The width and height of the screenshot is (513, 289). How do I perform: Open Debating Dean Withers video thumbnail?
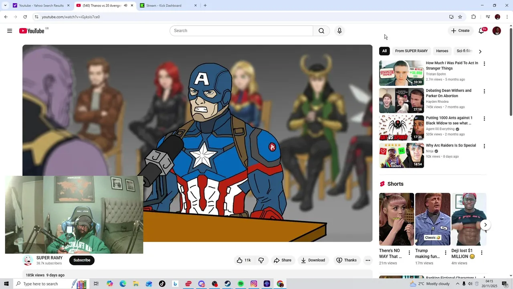point(401,100)
